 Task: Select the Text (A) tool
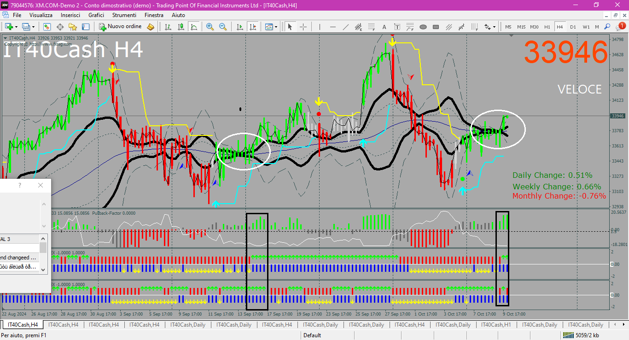384,27
